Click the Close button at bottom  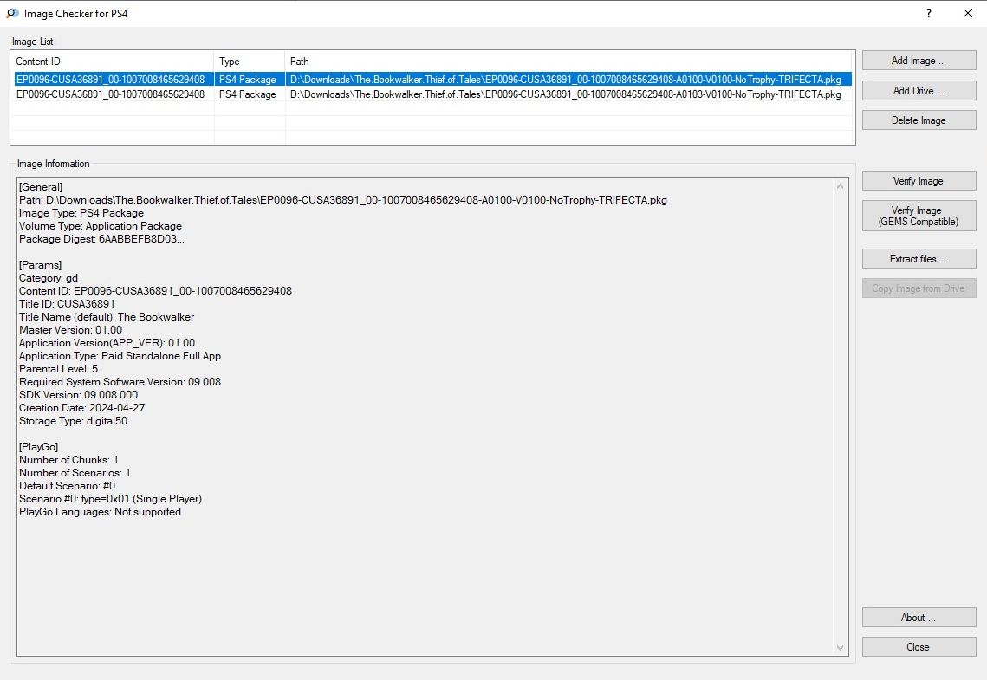919,647
